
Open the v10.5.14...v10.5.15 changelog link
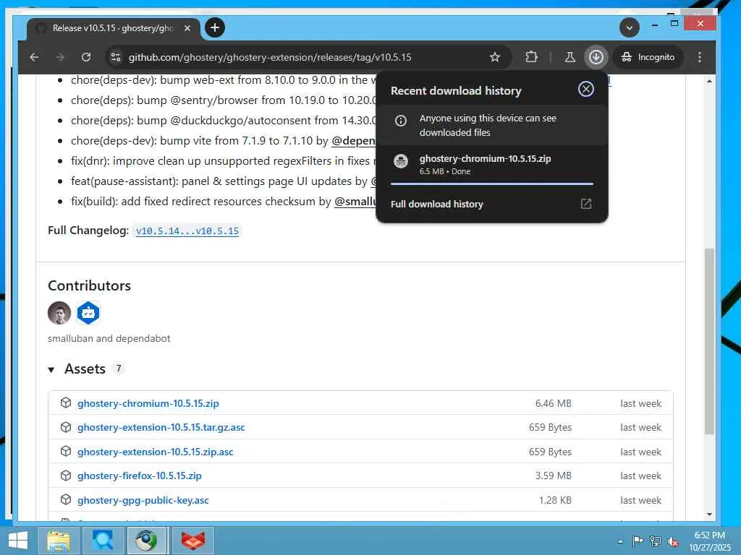coord(187,231)
